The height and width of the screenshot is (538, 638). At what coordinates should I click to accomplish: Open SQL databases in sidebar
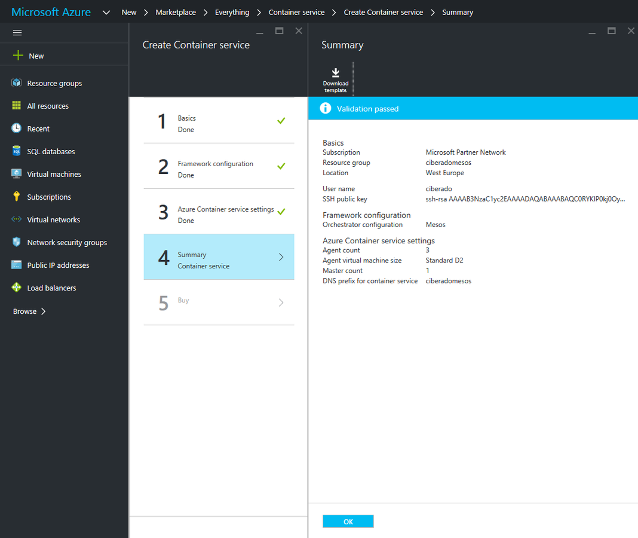pyautogui.click(x=51, y=151)
